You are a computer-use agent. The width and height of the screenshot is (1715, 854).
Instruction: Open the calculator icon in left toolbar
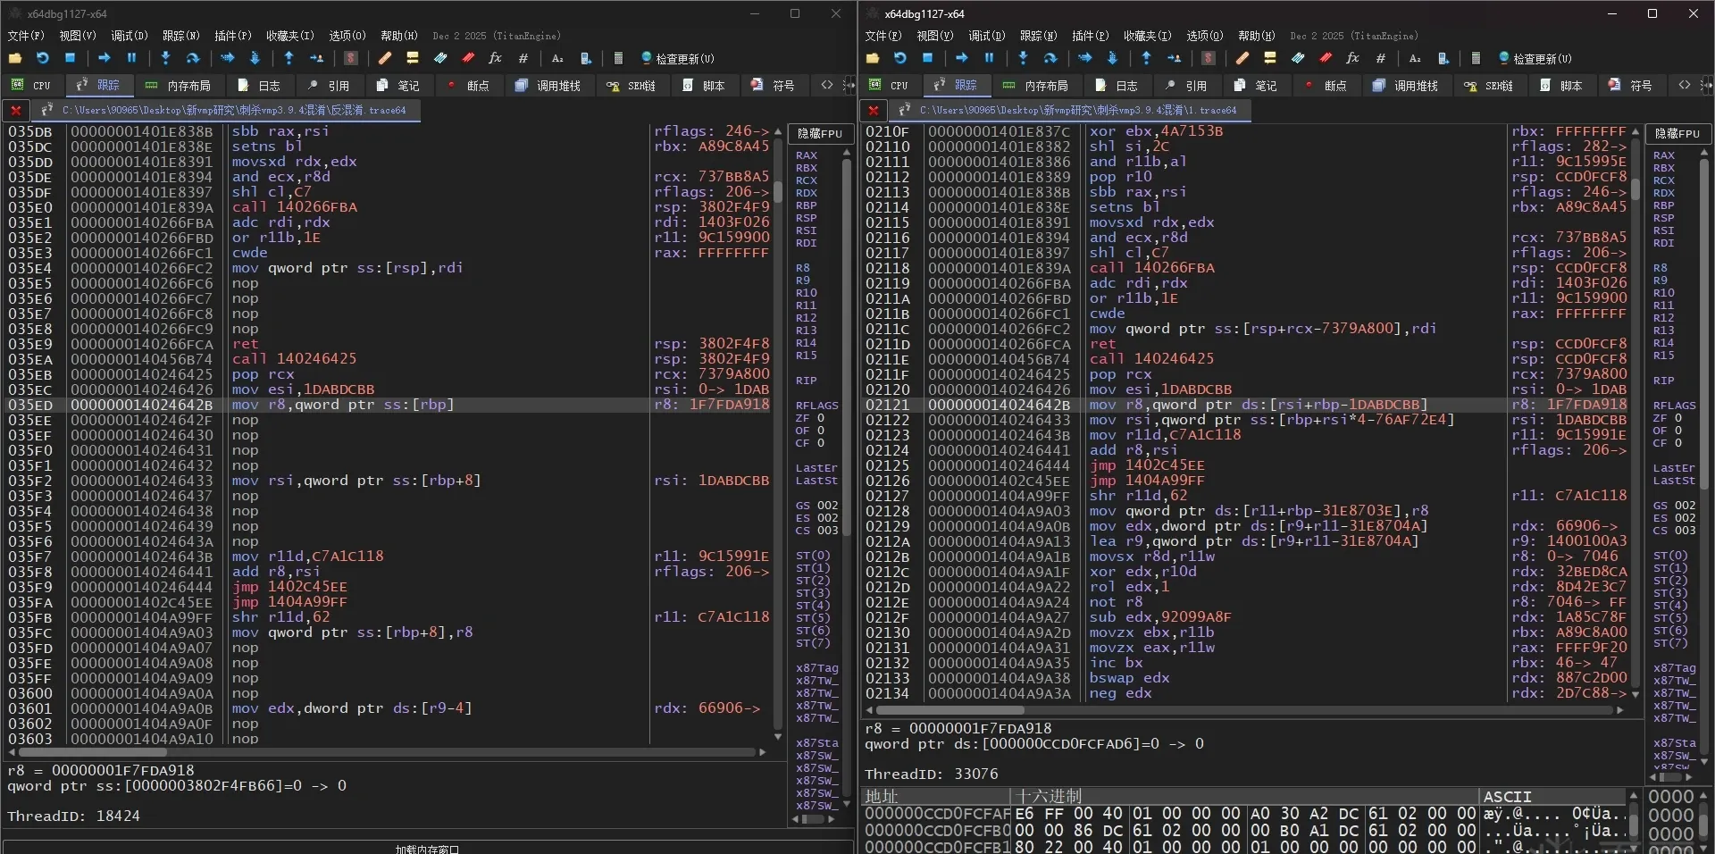click(618, 58)
